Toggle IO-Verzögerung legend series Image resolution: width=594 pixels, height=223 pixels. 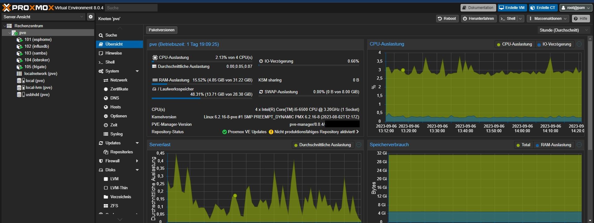(x=554, y=44)
